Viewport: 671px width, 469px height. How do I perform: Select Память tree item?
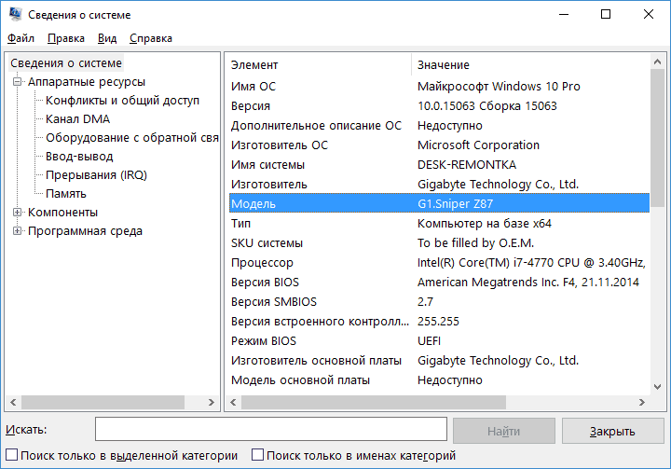click(x=66, y=194)
